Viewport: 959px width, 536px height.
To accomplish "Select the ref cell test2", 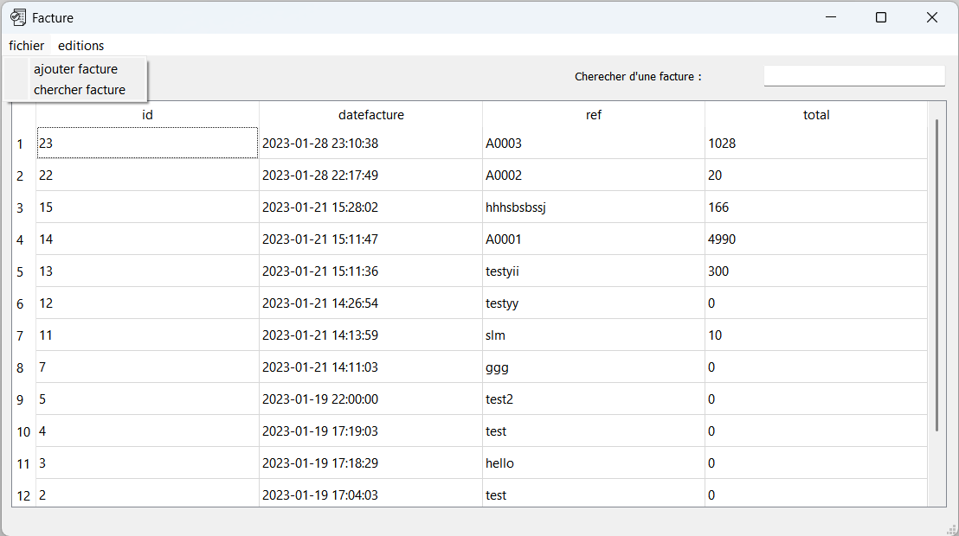I will point(593,399).
